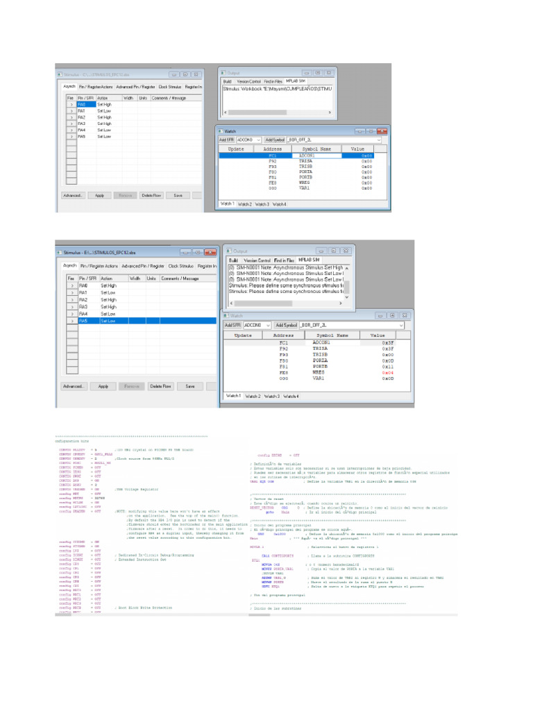This screenshot has height=711, width=533.
Task: Fire the RA3 arrow in the lower Stimulus E:\ window
Action: [x=72, y=306]
